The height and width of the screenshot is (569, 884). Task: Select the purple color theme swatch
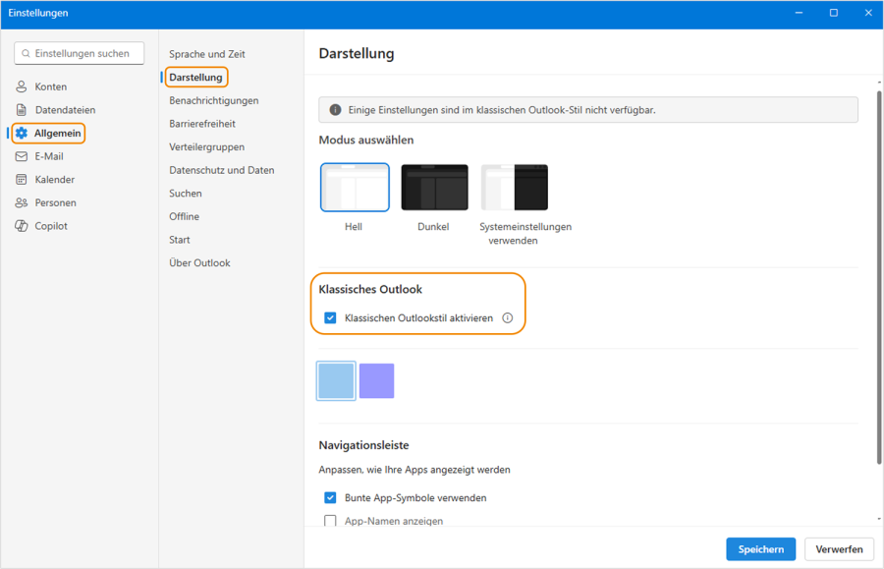(376, 380)
